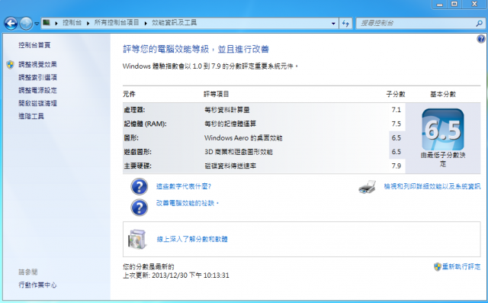The width and height of the screenshot is (488, 303).
Task: Select the 圖形: row label
Action: 131,138
